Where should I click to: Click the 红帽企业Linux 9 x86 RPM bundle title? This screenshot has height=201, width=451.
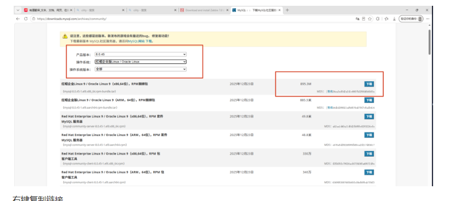(x=105, y=84)
